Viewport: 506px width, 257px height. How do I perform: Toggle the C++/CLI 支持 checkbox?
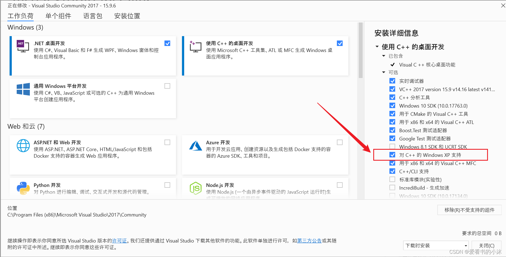[x=392, y=171]
